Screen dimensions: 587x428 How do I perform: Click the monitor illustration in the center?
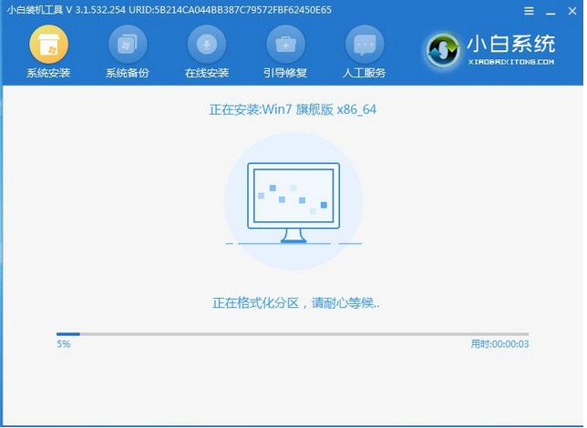pos(293,204)
